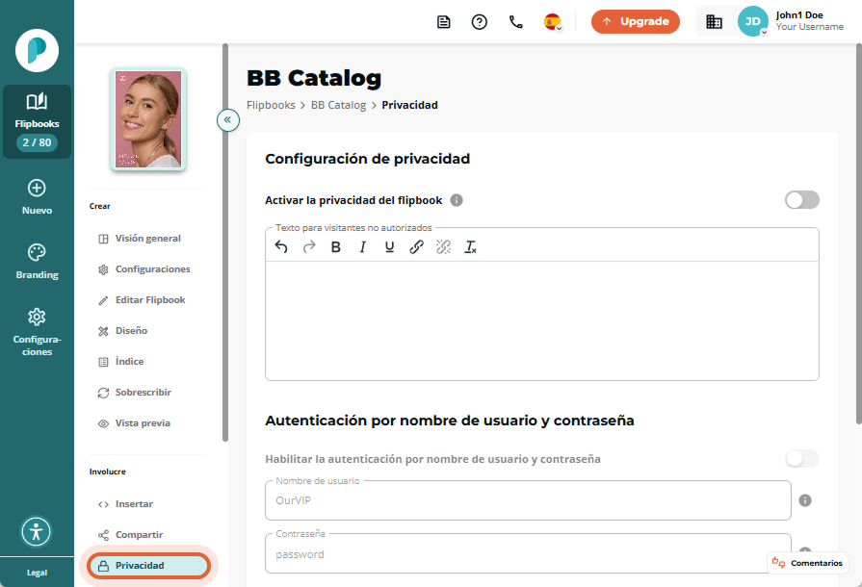The height and width of the screenshot is (587, 862).
Task: Click the Bold formatting icon
Action: tap(335, 247)
